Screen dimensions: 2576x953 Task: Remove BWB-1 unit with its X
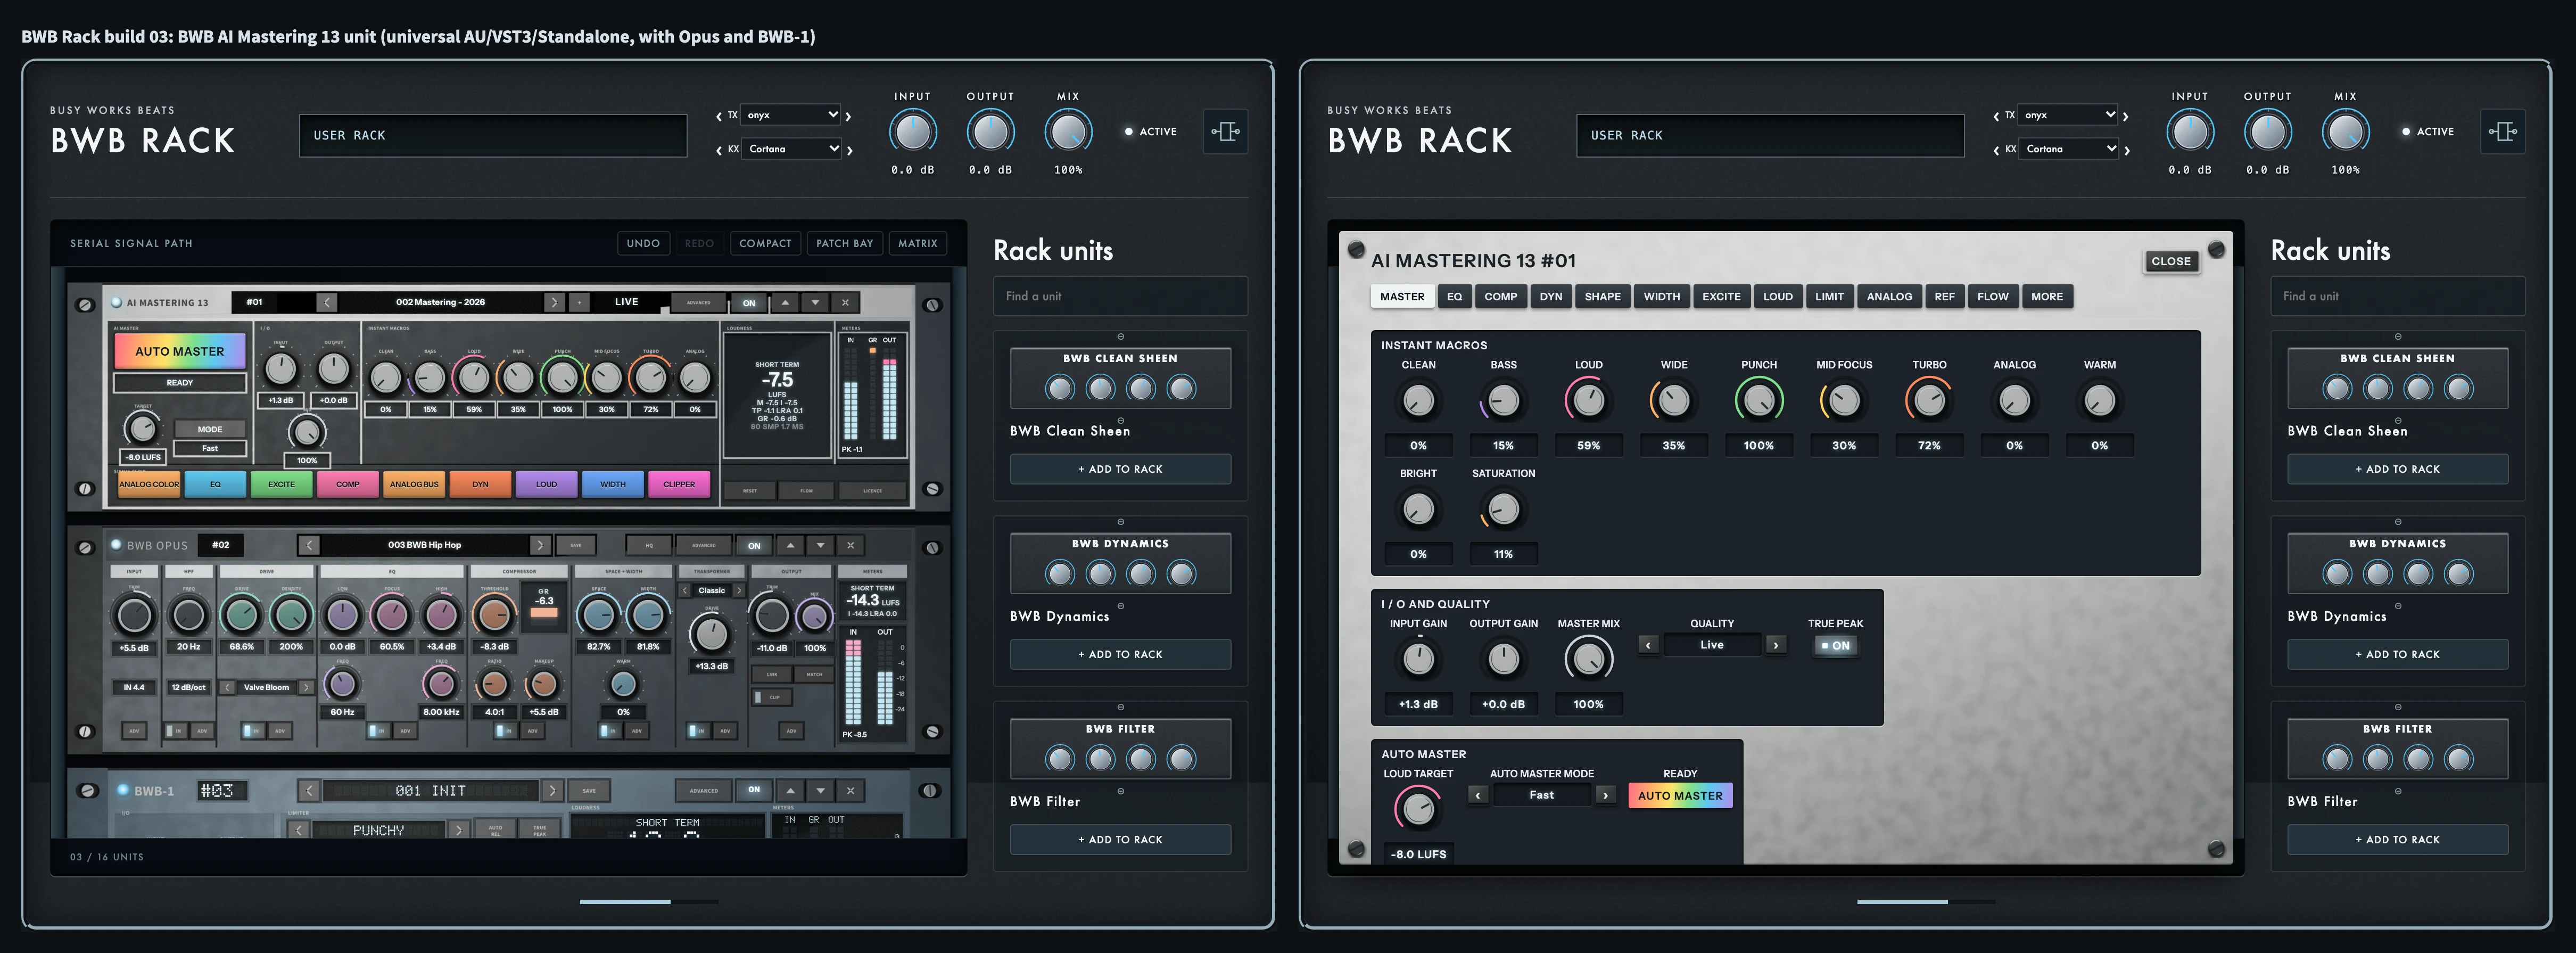[850, 790]
